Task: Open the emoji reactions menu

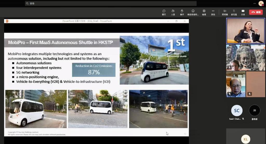Action: click(193, 12)
